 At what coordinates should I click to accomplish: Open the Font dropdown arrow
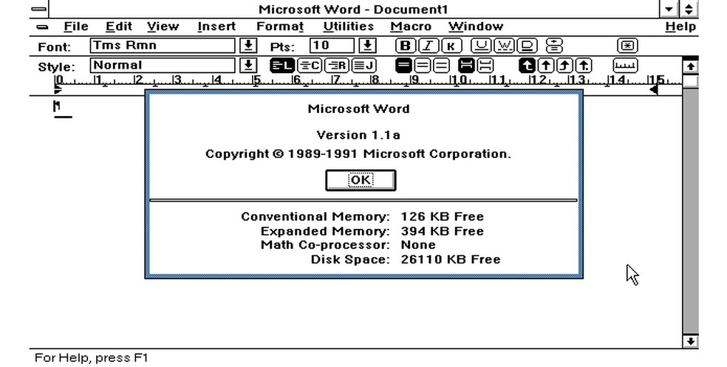(x=248, y=45)
